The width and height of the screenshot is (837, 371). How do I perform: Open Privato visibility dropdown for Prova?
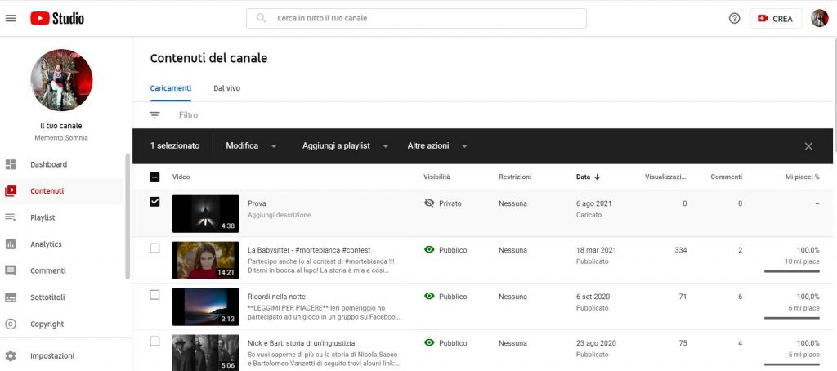[x=450, y=203]
